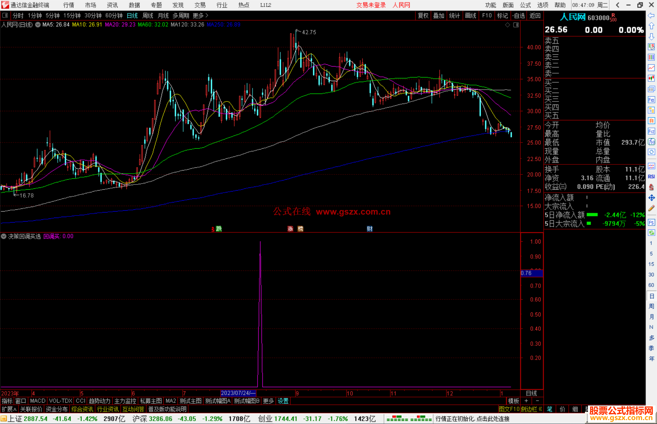The width and height of the screenshot is (657, 424).
Task: Toggle the round indicator next to 人民网(日线)
Action: coord(38,25)
